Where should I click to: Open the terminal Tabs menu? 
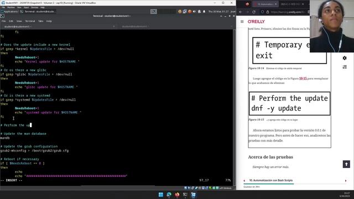pyautogui.click(x=40, y=21)
